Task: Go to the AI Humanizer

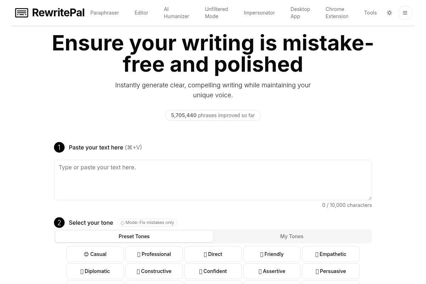Action: (x=176, y=13)
